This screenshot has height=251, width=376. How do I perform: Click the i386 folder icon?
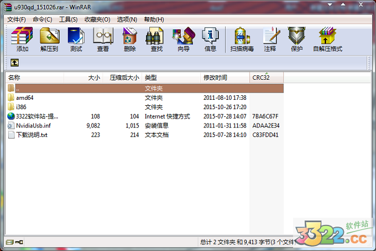tap(11, 107)
